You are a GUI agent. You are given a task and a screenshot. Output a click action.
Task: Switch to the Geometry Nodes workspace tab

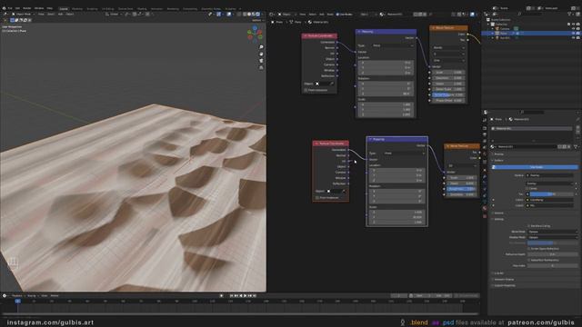point(211,8)
